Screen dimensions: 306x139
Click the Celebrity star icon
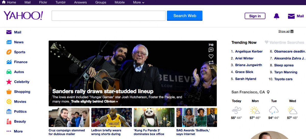[9, 82]
